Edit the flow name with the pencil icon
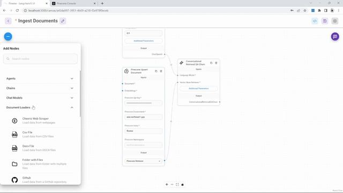343x193 pixels. pos(63,21)
